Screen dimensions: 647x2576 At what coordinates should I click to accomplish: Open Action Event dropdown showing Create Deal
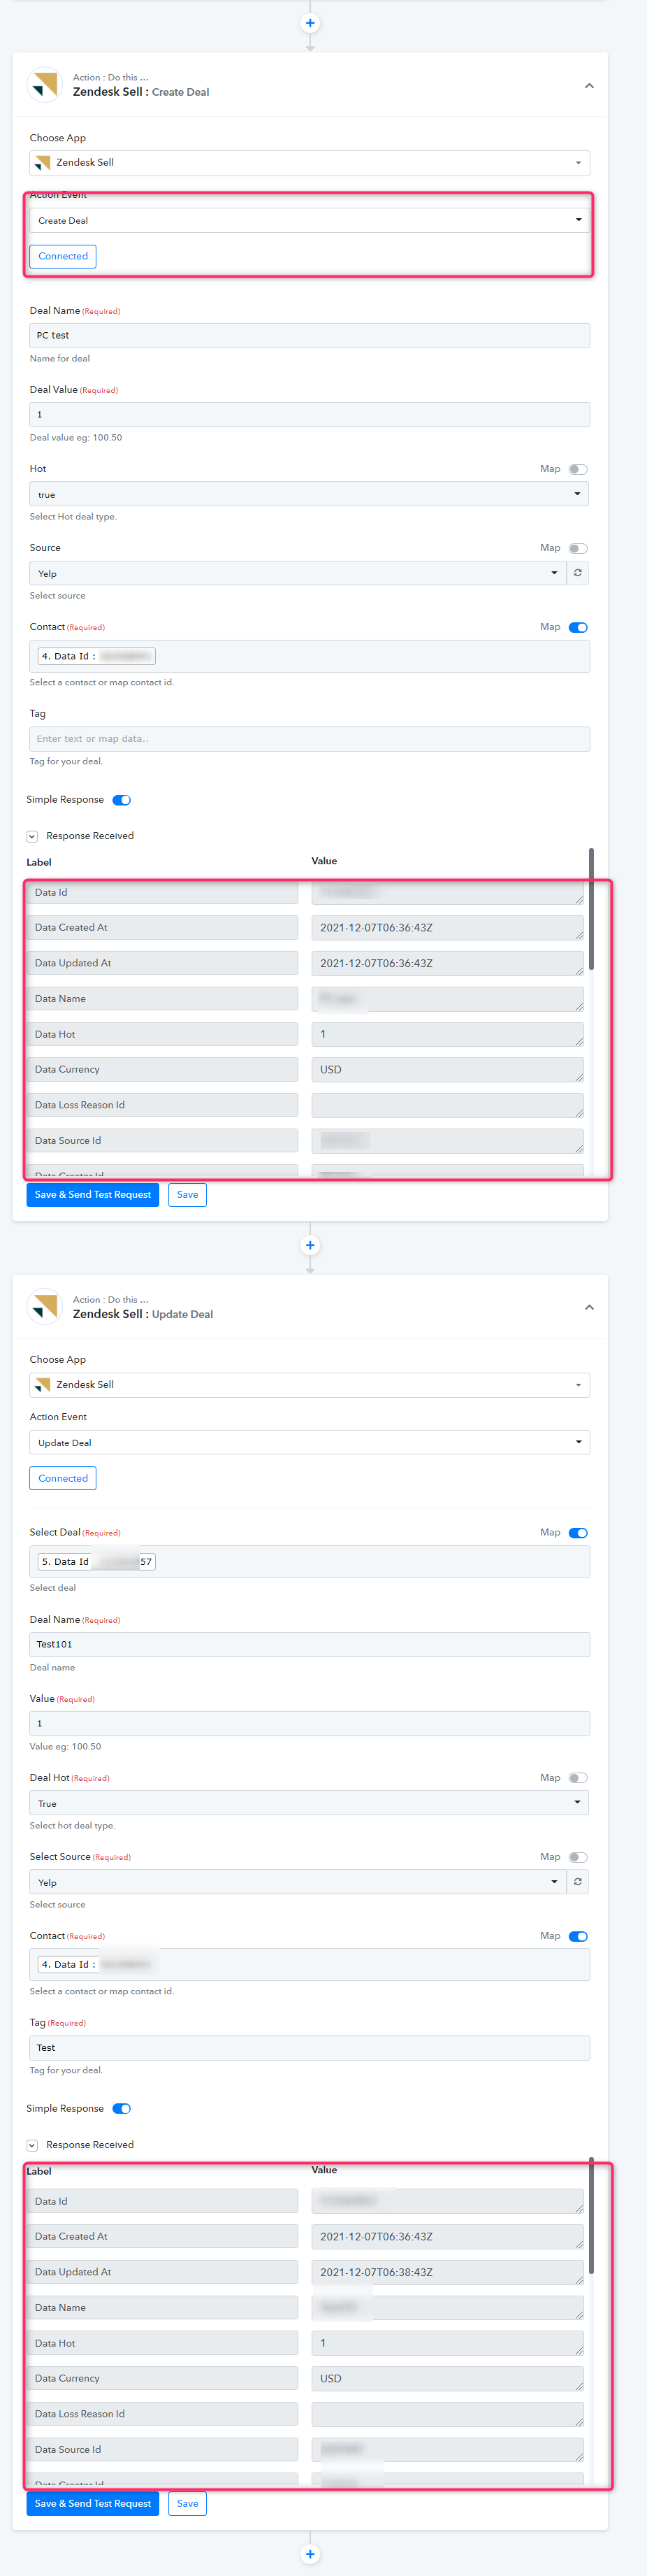310,221
